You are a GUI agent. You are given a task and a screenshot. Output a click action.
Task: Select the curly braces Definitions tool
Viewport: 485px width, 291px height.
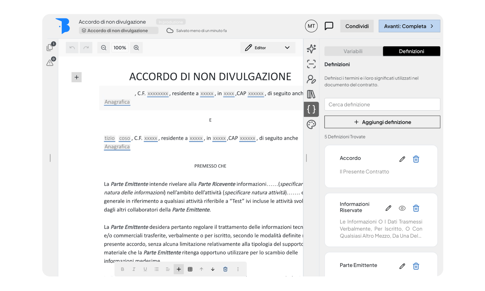pyautogui.click(x=311, y=109)
